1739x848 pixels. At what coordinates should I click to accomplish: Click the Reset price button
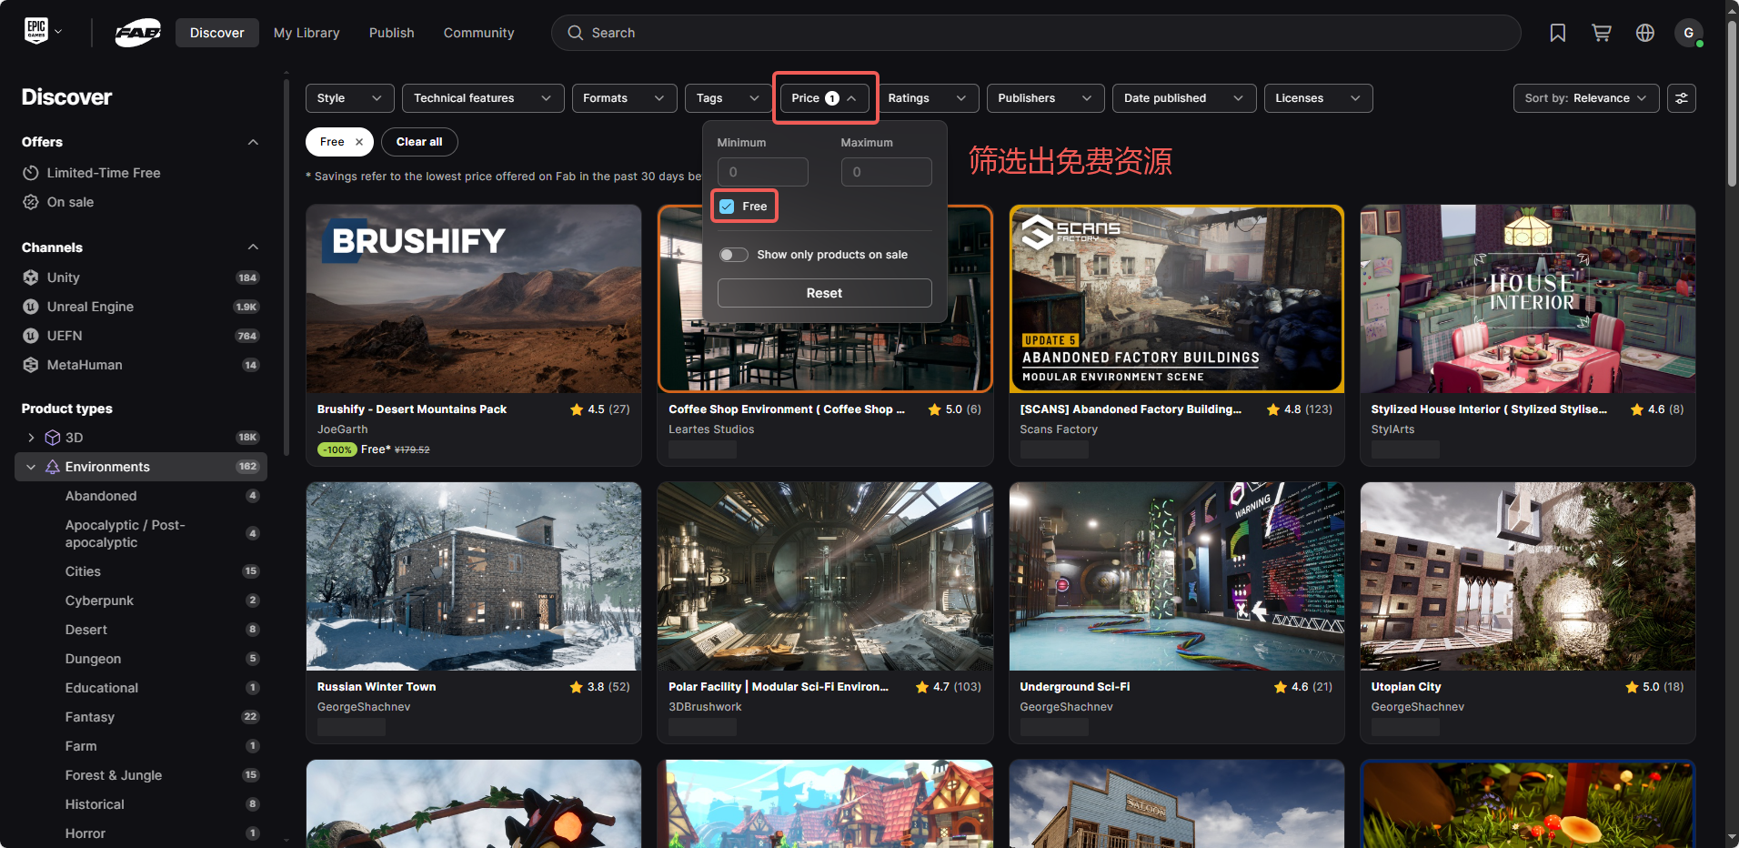tap(825, 293)
